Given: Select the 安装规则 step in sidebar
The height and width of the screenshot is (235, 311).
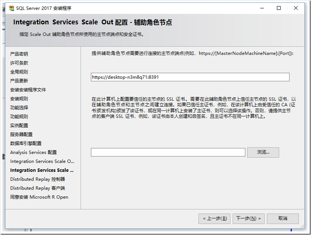Looking at the screenshot, I should tap(19, 99).
